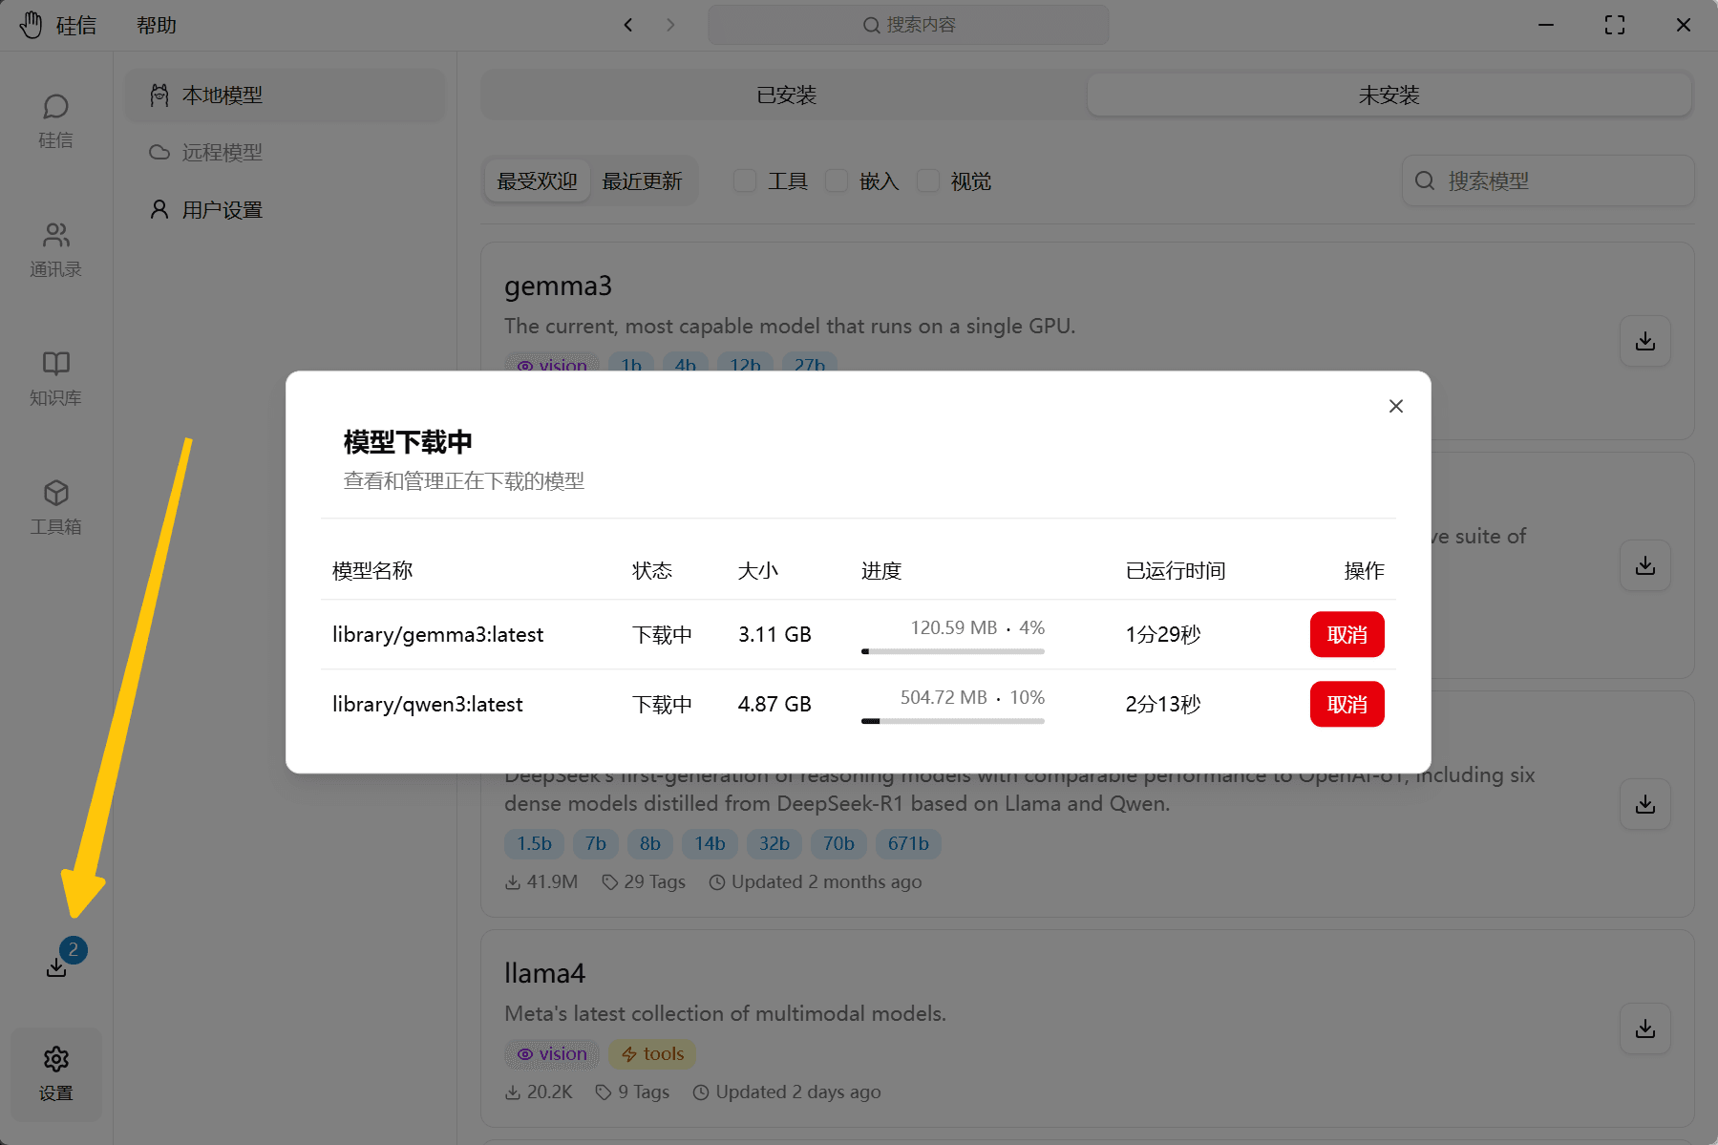Select the 70b size tag
Image resolution: width=1718 pixels, height=1145 pixels.
coord(838,843)
